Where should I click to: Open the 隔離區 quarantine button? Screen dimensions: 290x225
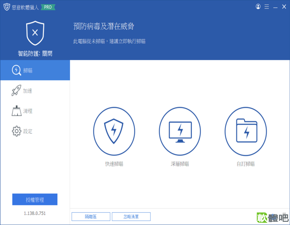(x=91, y=217)
